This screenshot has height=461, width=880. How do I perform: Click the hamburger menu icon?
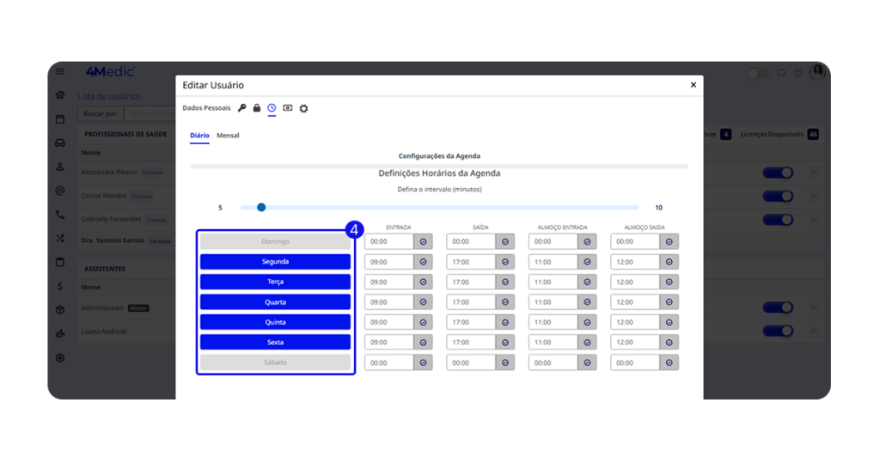[60, 71]
